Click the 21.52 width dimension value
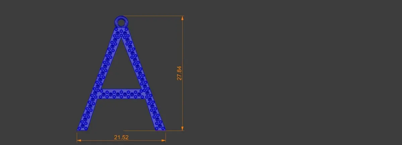Screen dimensions: 402x145 coord(121,137)
